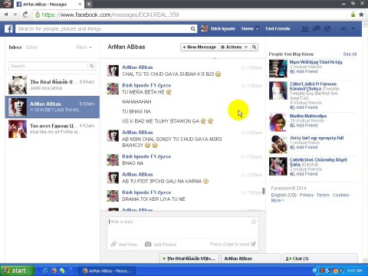368x276 pixels.
Task: Click the inbox Search input field
Action: [48, 66]
